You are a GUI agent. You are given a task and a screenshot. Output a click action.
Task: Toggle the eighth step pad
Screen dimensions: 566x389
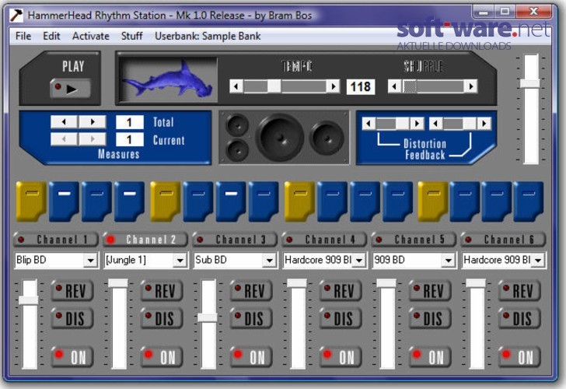pyautogui.click(x=264, y=202)
